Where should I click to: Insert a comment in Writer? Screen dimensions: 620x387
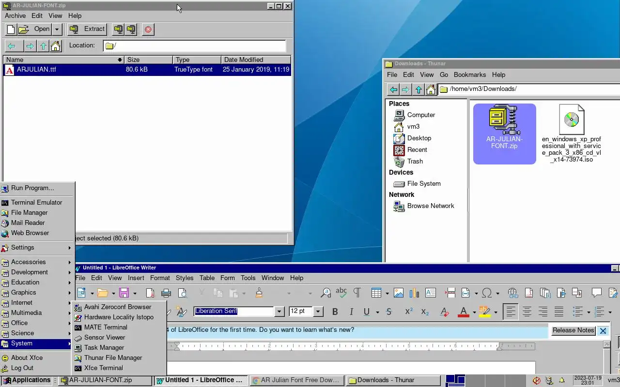(597, 293)
